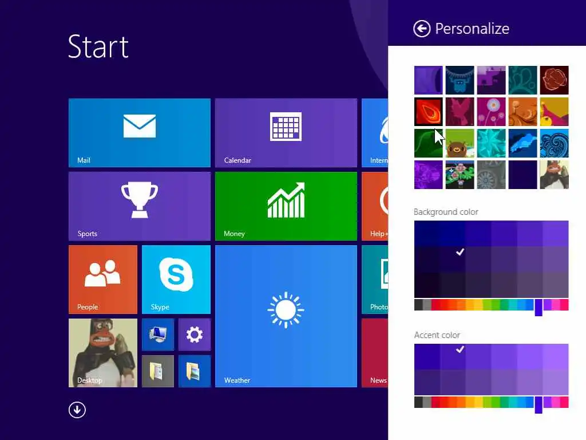Viewport: 586px width, 440px height.
Task: Open the Internet Explorer tile
Action: [375, 133]
